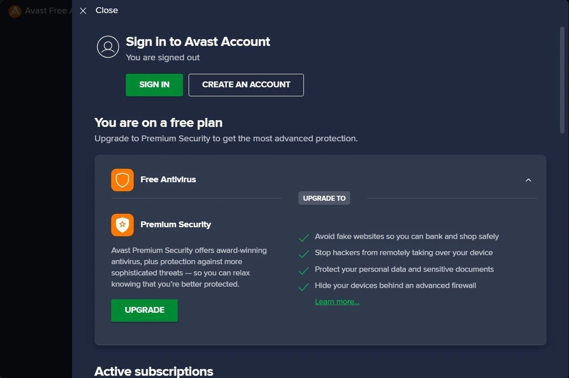Image resolution: width=569 pixels, height=378 pixels.
Task: Click CREATE AN ACCOUNT
Action: pyautogui.click(x=246, y=85)
